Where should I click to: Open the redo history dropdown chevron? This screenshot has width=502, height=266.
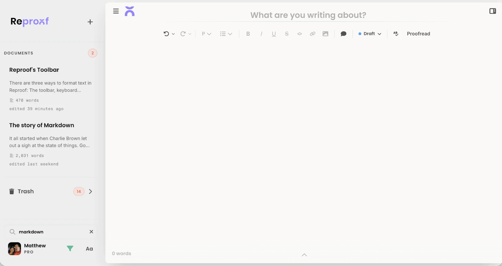coord(190,34)
